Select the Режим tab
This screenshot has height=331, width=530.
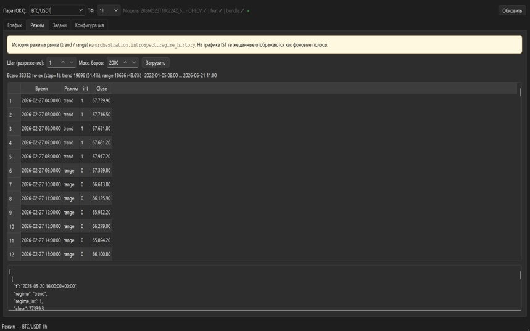[37, 25]
